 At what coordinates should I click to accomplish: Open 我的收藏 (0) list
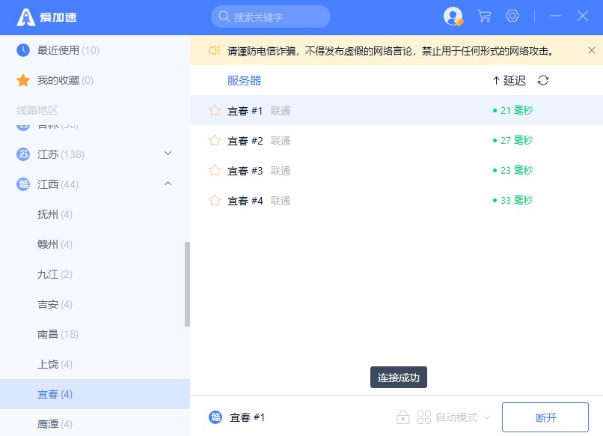[95, 80]
